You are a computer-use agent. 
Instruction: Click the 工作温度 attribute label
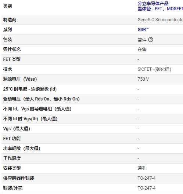pyautogui.click(x=12, y=158)
